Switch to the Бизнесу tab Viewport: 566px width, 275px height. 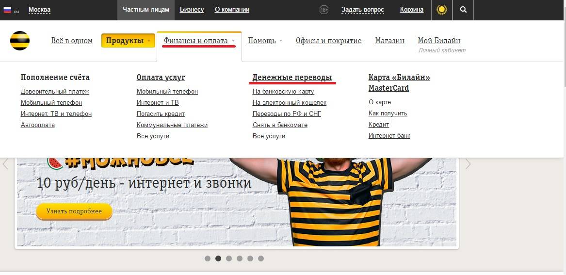click(192, 10)
